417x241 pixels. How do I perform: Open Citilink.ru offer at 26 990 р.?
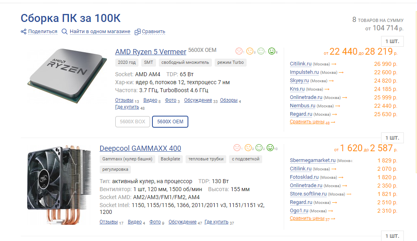point(300,64)
